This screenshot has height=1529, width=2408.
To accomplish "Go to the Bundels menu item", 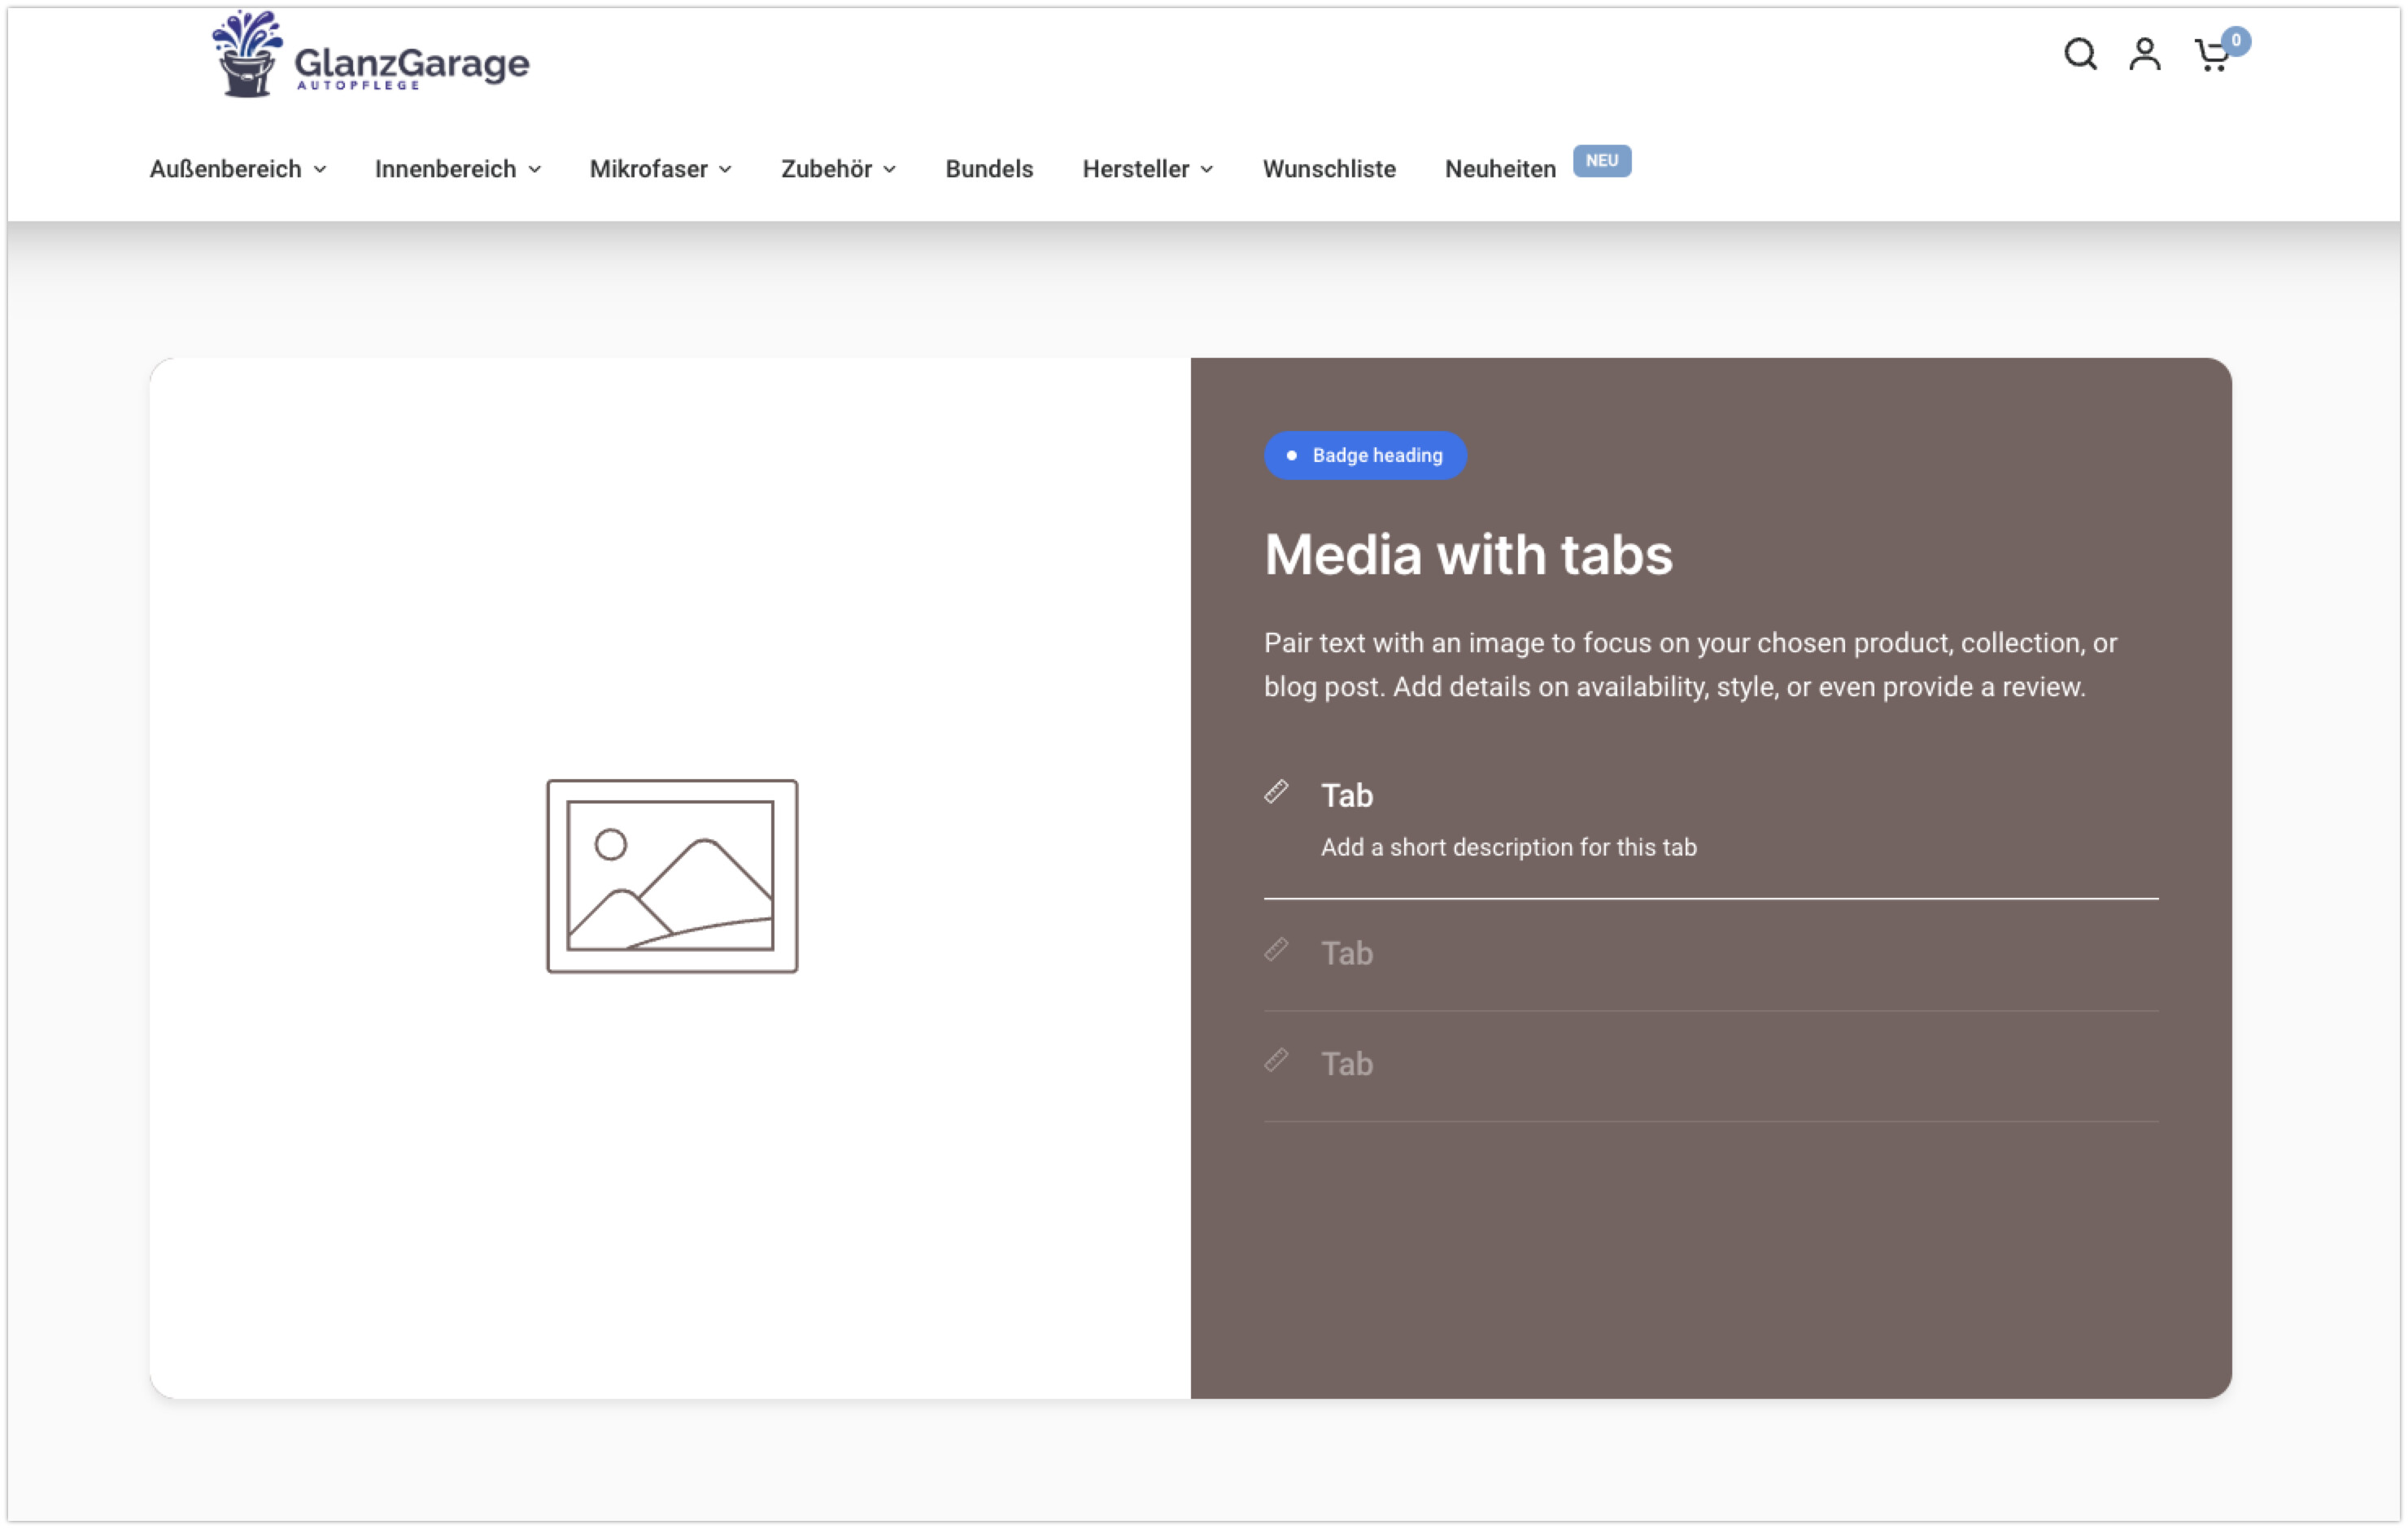I will [x=989, y=169].
